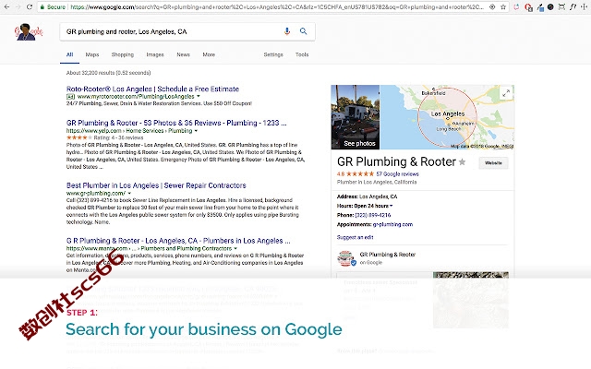This screenshot has width=591, height=369.
Task: Bookmark the page with the star icon
Action: pos(503,6)
